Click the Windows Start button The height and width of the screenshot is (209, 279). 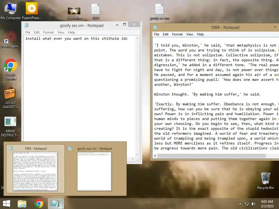point(7,204)
